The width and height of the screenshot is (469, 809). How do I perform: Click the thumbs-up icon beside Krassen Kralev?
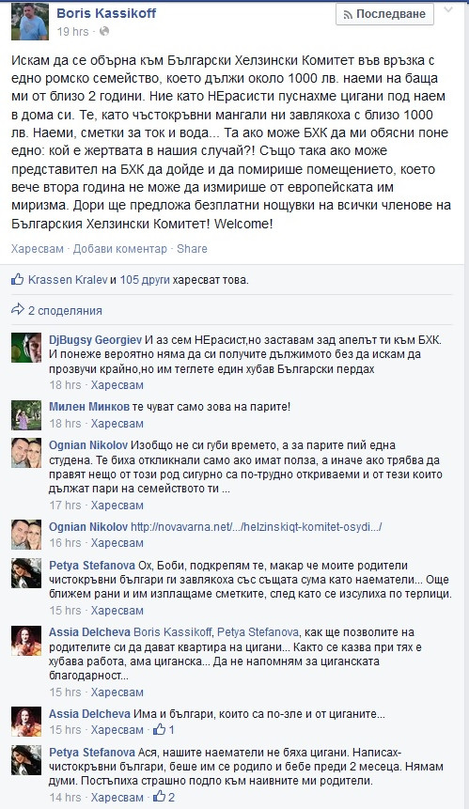[x=18, y=280]
